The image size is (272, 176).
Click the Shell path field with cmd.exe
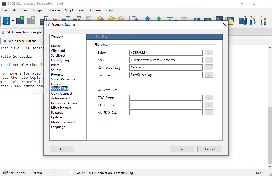click(x=166, y=60)
